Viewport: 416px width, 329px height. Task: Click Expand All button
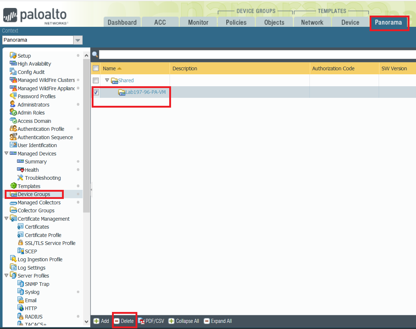click(x=218, y=321)
